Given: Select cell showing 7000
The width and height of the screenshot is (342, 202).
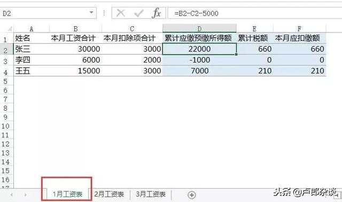Looking at the screenshot, I should 199,71.
